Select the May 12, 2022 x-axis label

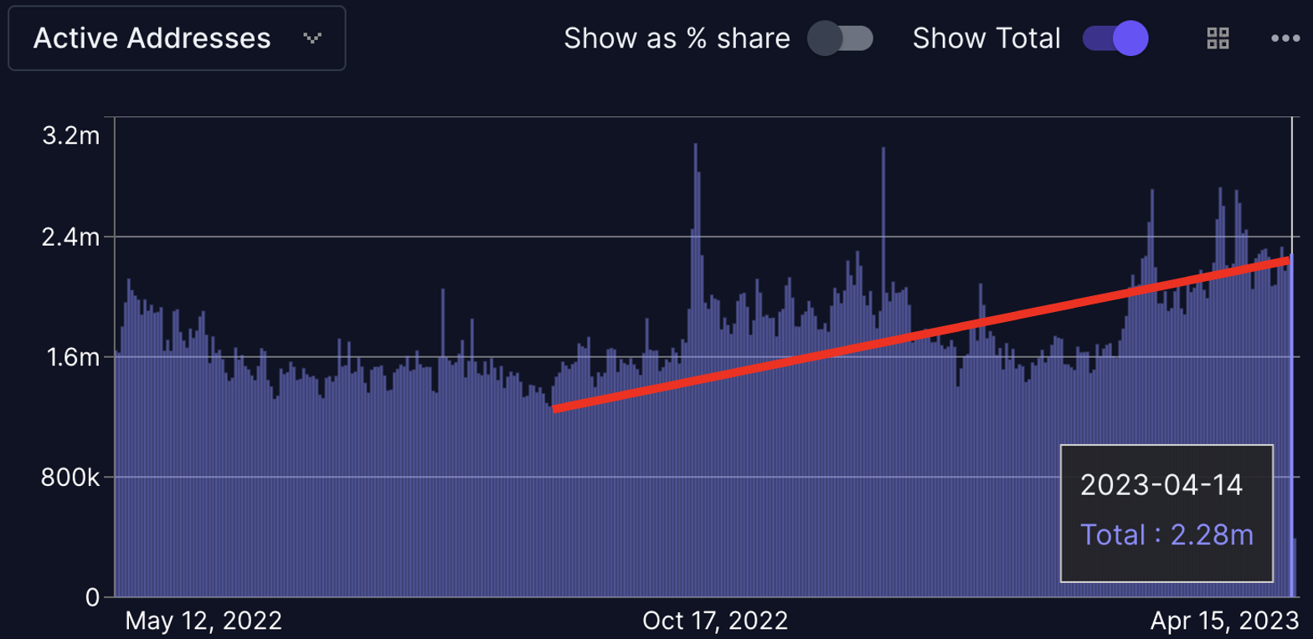203,621
